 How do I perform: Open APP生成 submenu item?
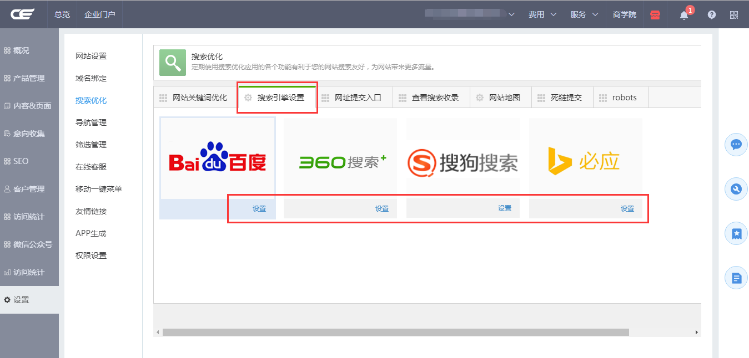click(x=91, y=233)
